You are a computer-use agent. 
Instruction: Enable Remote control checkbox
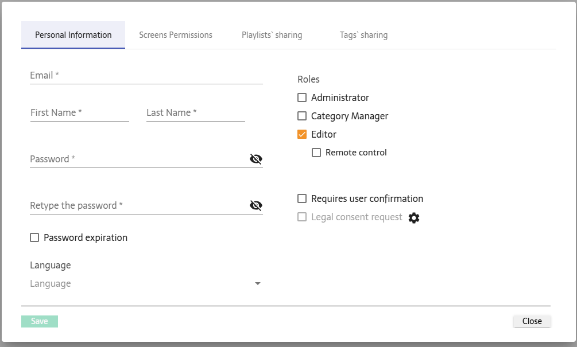(x=316, y=153)
